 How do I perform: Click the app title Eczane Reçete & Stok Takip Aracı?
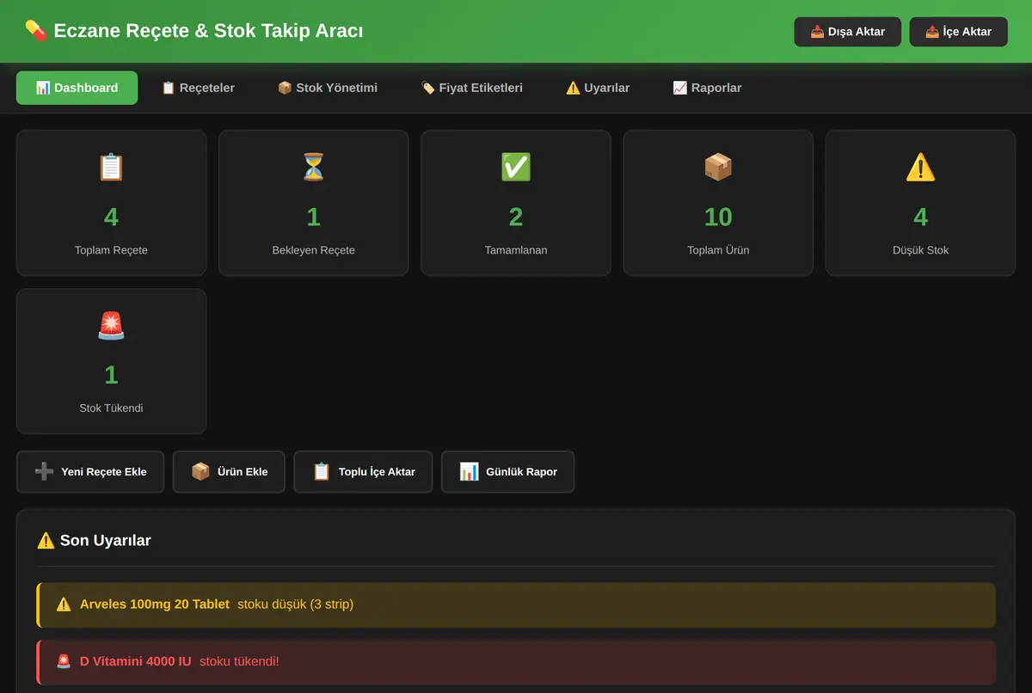(208, 31)
